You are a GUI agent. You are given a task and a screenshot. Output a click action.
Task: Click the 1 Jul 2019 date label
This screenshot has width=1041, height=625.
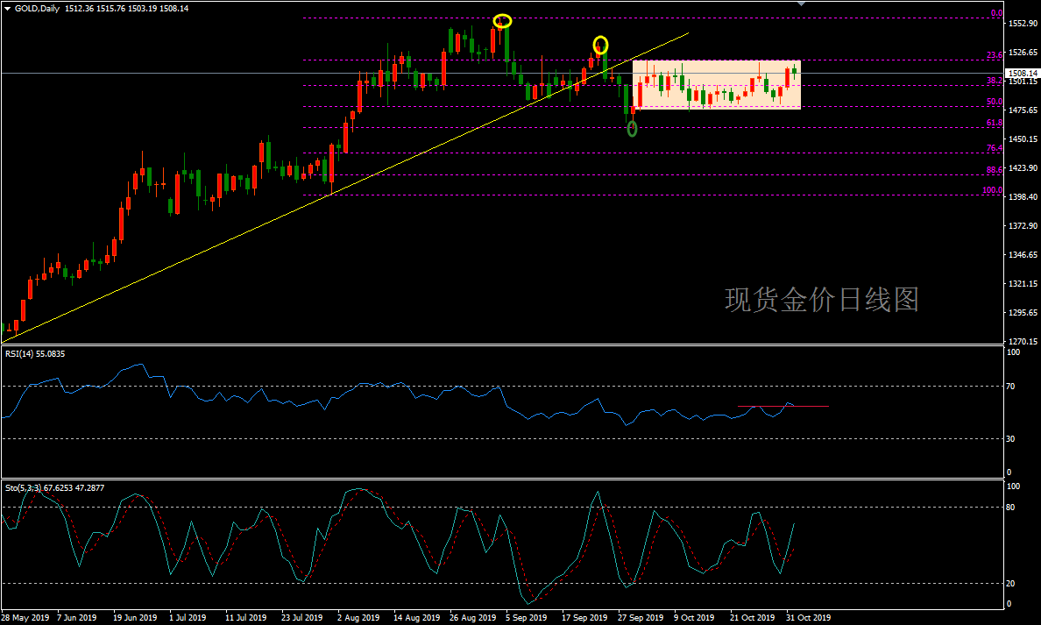[188, 618]
